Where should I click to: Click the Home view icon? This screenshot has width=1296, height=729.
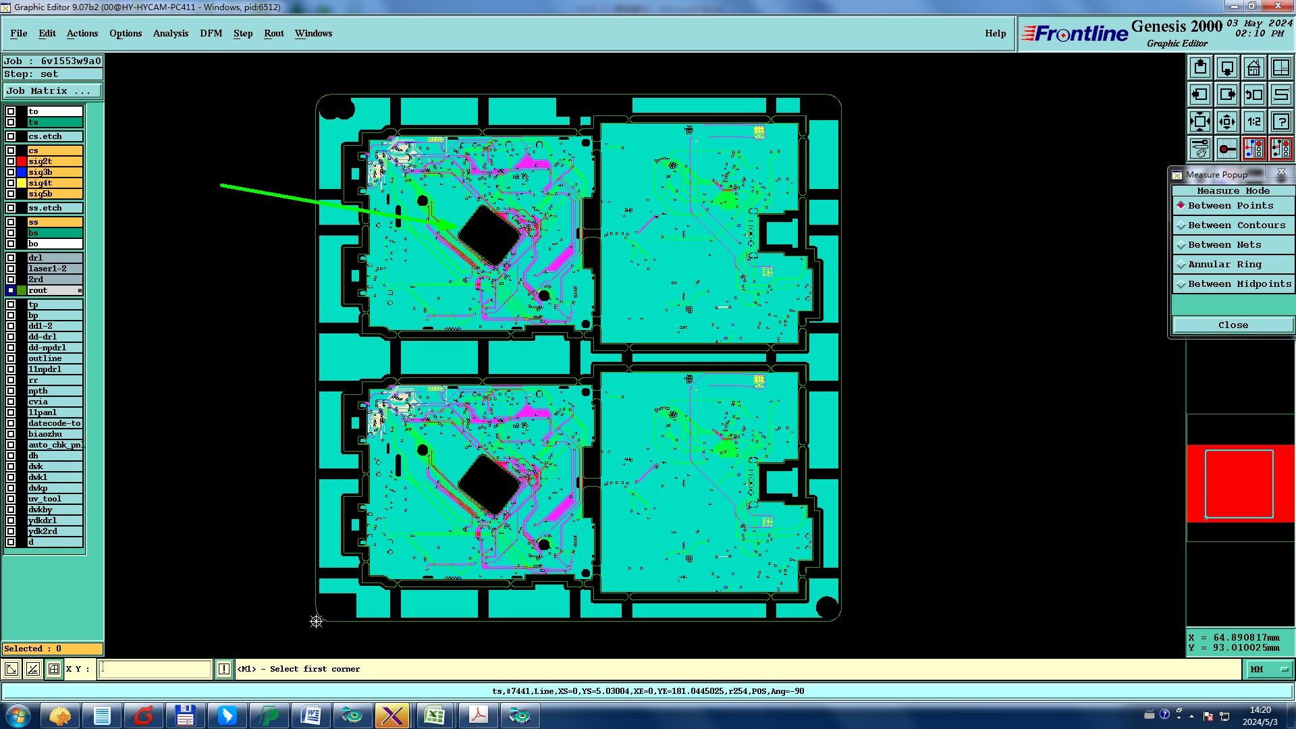pos(1253,67)
